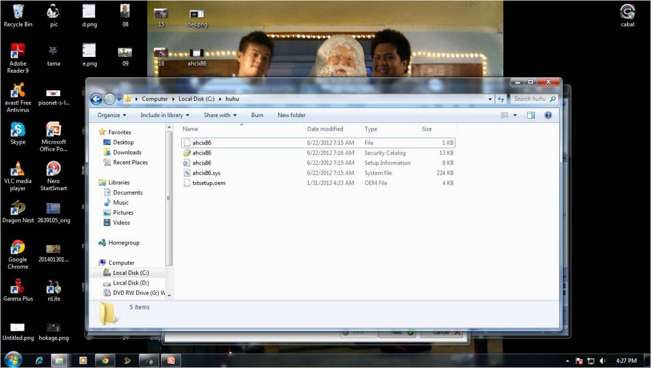
Task: Open the Explorer Help button
Action: [548, 115]
